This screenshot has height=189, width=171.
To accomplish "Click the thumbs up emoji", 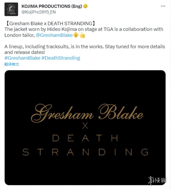I will (x=82, y=35).
